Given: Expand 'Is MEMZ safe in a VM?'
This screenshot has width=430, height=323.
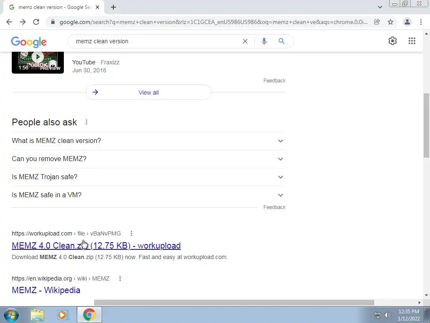Looking at the screenshot, I should (x=149, y=195).
